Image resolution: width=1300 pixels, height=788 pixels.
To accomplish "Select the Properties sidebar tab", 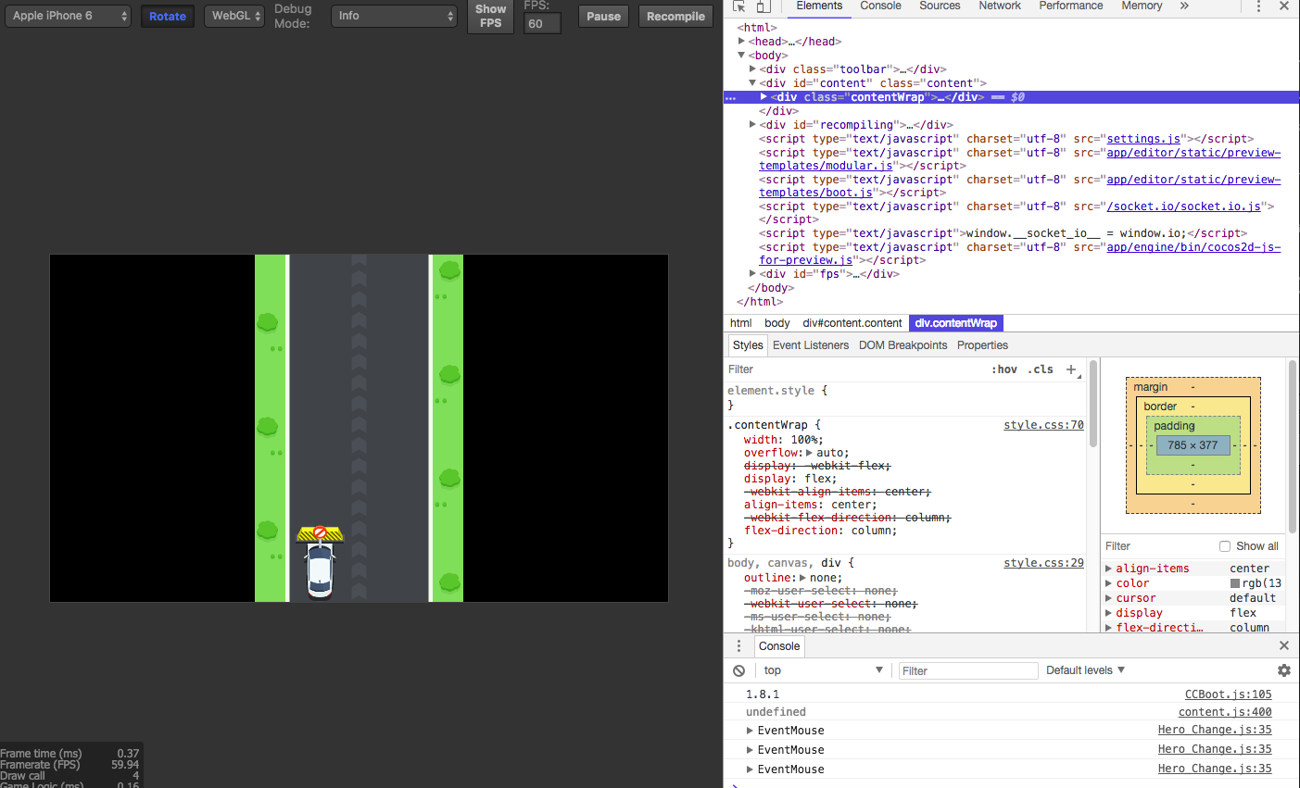I will click(982, 345).
